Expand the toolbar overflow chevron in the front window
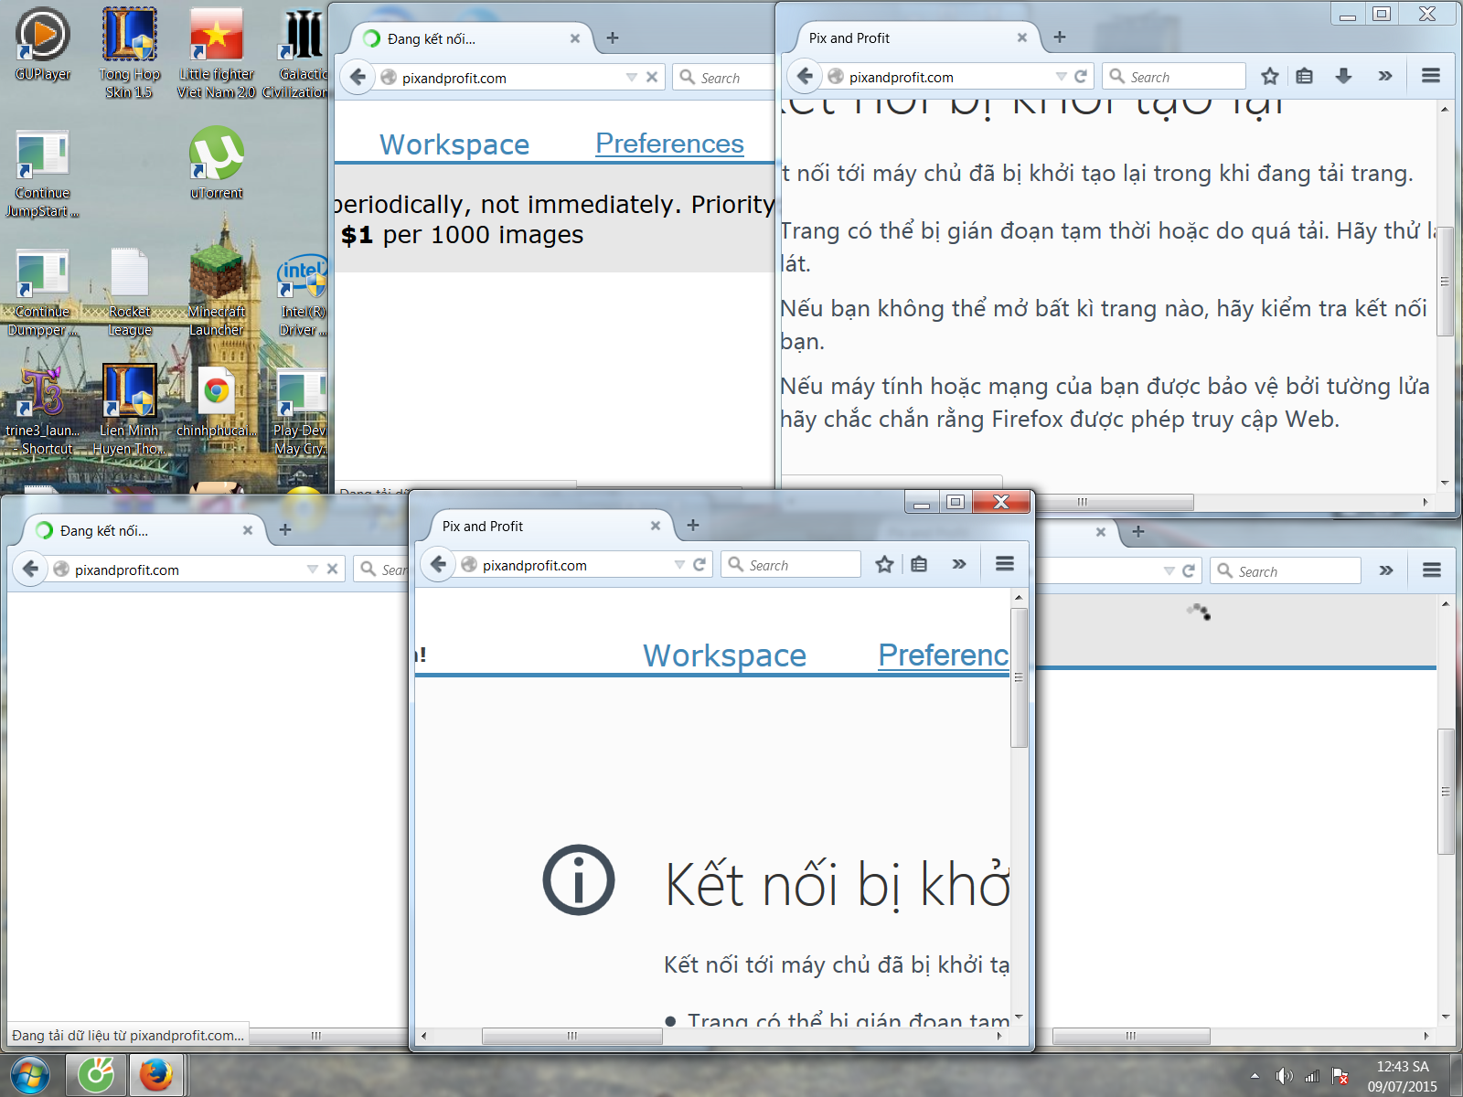The image size is (1463, 1097). 958,564
